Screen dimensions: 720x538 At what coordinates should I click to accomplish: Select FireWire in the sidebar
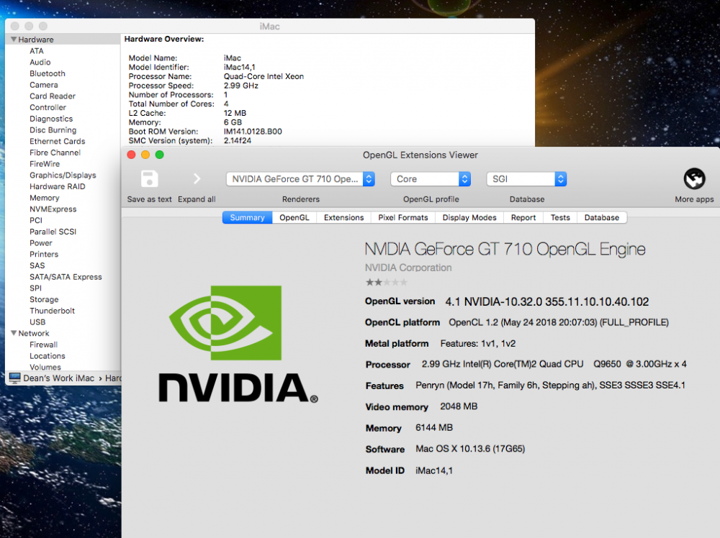pos(45,164)
